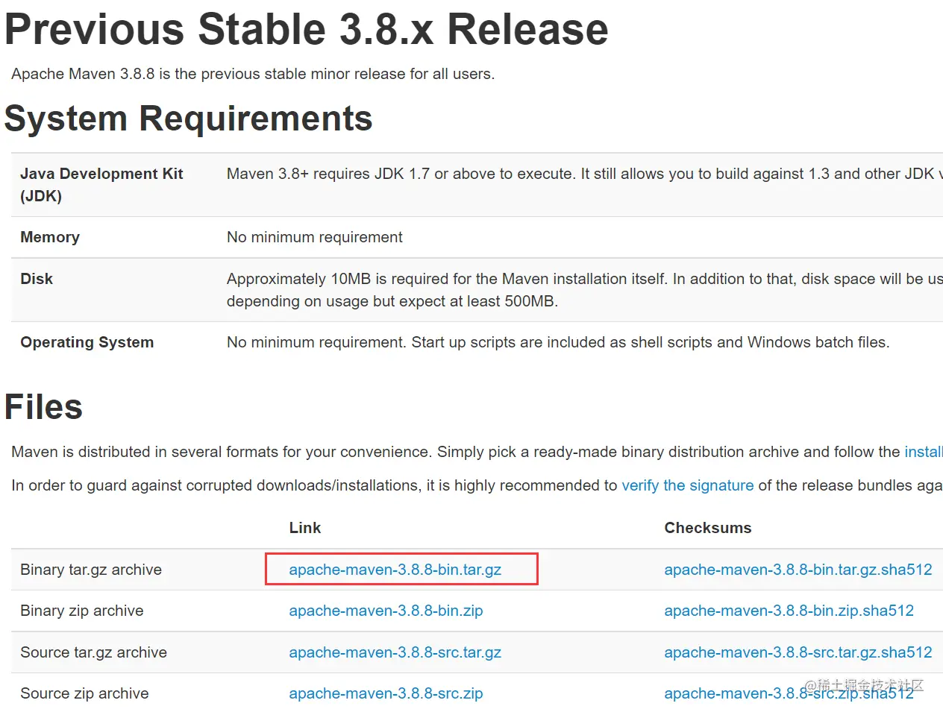Click the "Disk" requirement row label
This screenshot has height=712, width=943.
point(37,279)
